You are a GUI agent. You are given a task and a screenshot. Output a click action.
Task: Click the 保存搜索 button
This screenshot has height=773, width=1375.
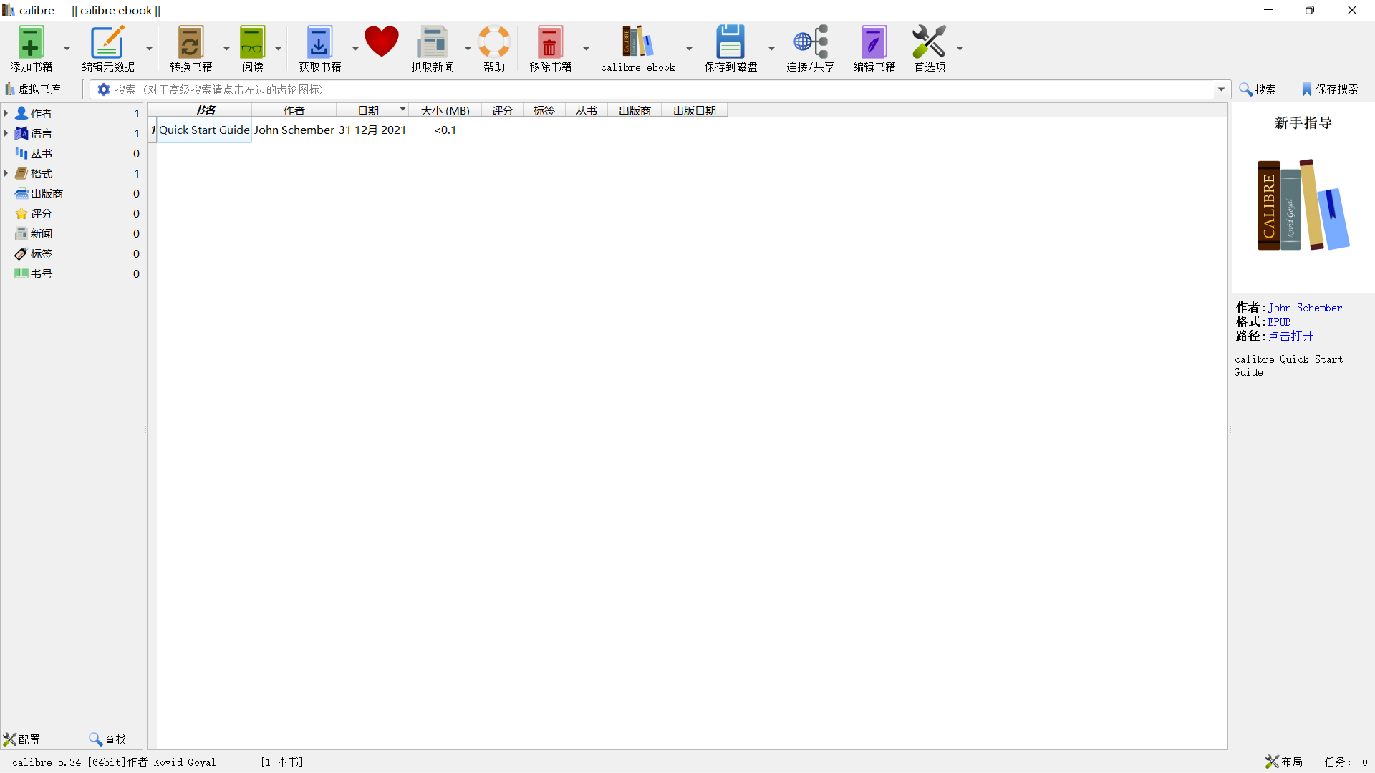1330,89
